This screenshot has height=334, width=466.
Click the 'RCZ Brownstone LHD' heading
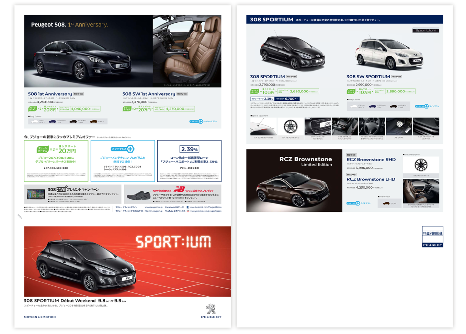(x=371, y=179)
